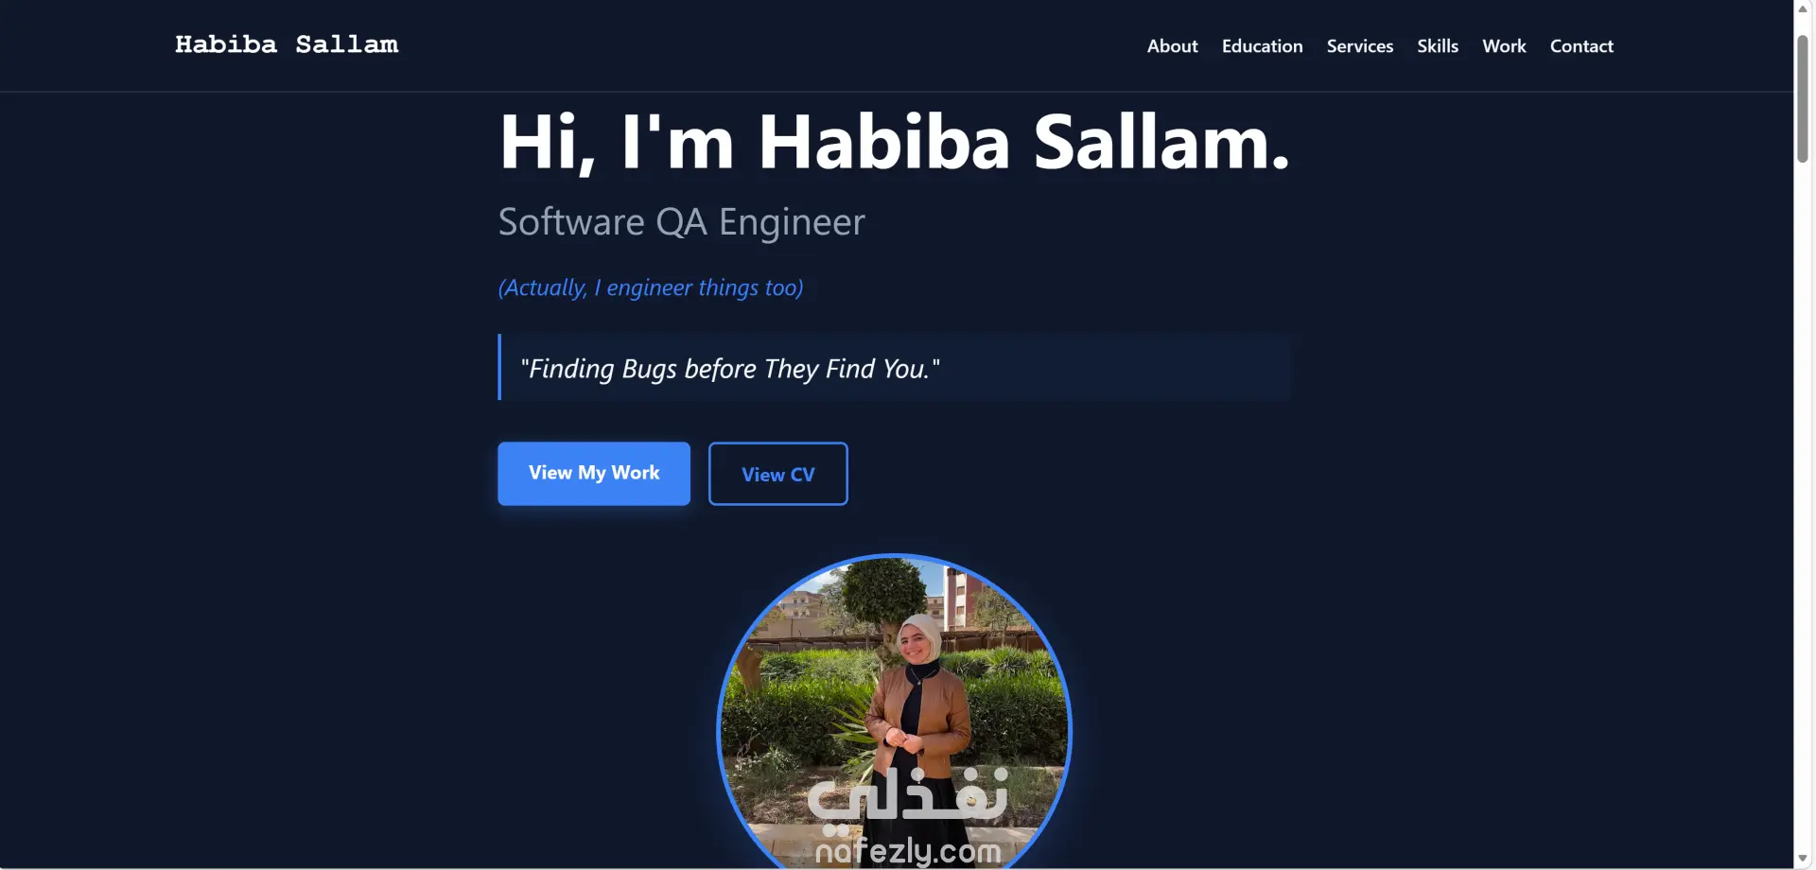This screenshot has width=1816, height=870.
Task: Click the nafezly.com watermark on photo
Action: pyautogui.click(x=908, y=851)
